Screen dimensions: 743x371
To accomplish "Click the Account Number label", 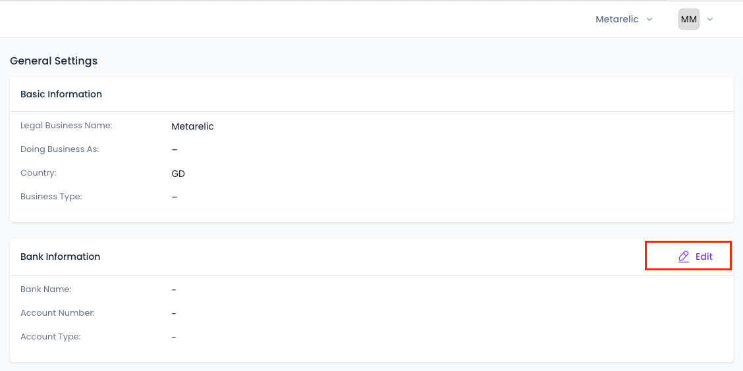I will tap(58, 313).
